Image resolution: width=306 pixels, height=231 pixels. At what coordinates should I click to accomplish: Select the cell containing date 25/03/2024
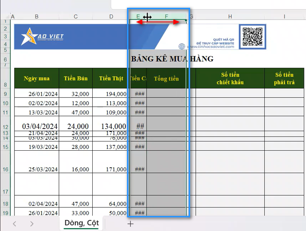[x=37, y=169]
